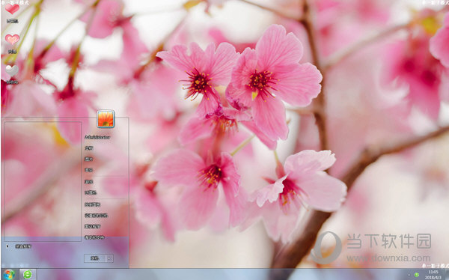This screenshot has height=280, width=449.
Task: Open Administrator folder in Start menu
Action: point(97,137)
